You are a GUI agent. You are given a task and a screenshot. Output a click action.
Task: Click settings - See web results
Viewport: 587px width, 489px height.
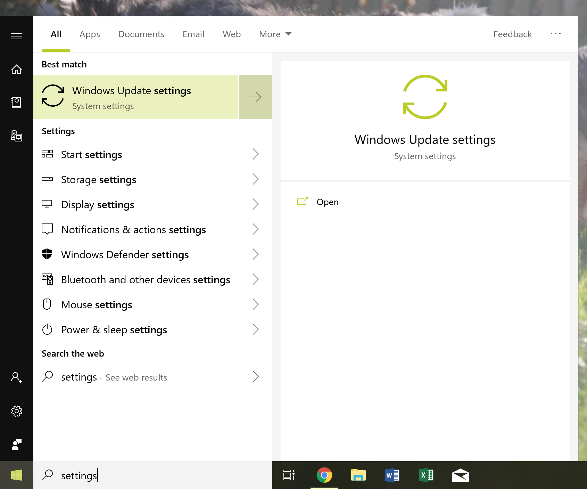point(153,376)
